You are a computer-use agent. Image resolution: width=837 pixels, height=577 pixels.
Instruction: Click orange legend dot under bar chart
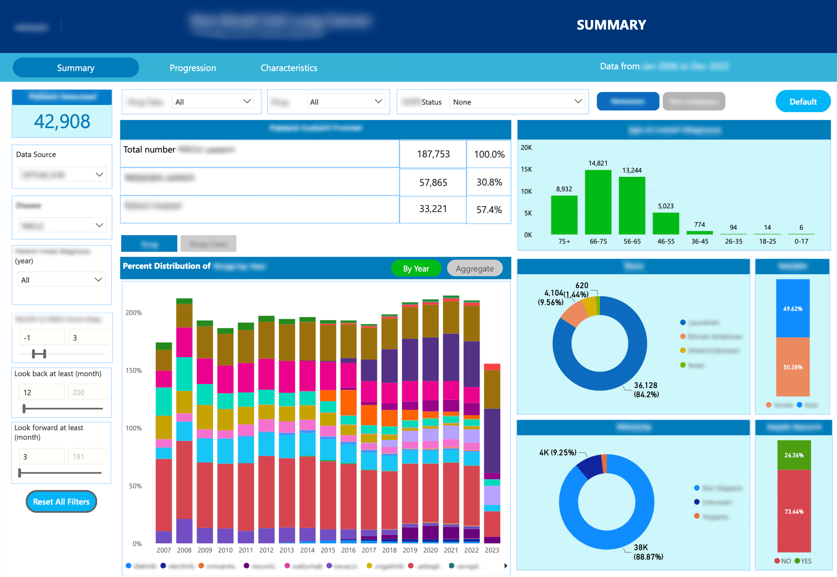pyautogui.click(x=201, y=565)
